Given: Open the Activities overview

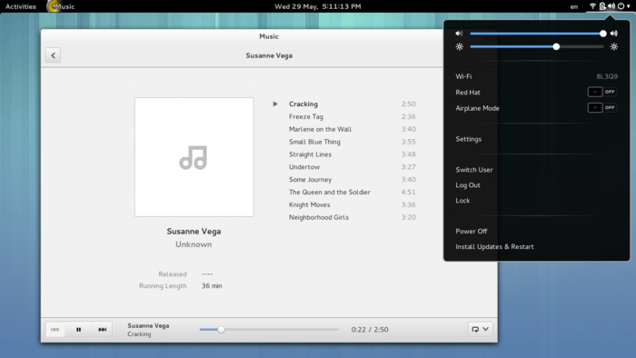Looking at the screenshot, I should point(21,6).
